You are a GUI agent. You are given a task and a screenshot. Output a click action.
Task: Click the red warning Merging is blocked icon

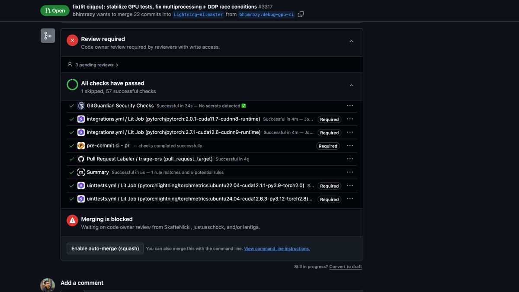point(72,220)
